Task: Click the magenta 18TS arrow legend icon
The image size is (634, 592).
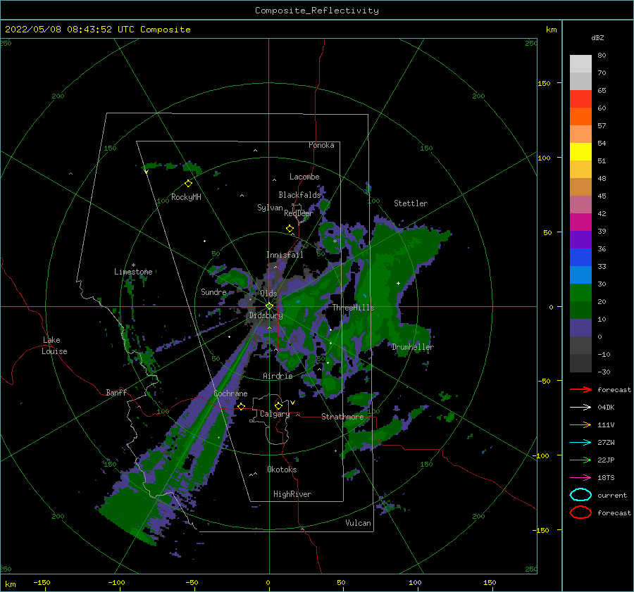Action: click(x=580, y=478)
